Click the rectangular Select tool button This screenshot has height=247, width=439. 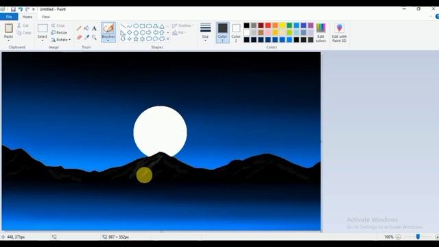pos(43,28)
